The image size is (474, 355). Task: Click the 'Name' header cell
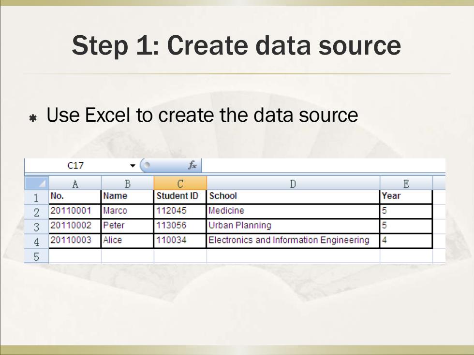(x=127, y=197)
